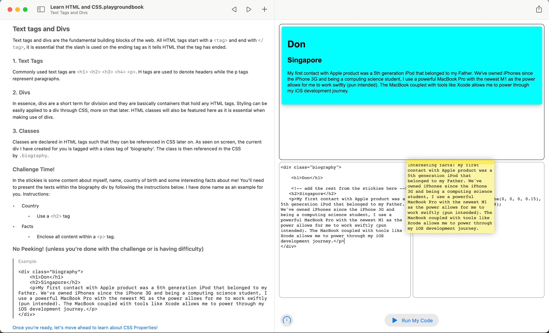Click the 'Text tags and Divs' page title
This screenshot has width=549, height=333.
41,29
